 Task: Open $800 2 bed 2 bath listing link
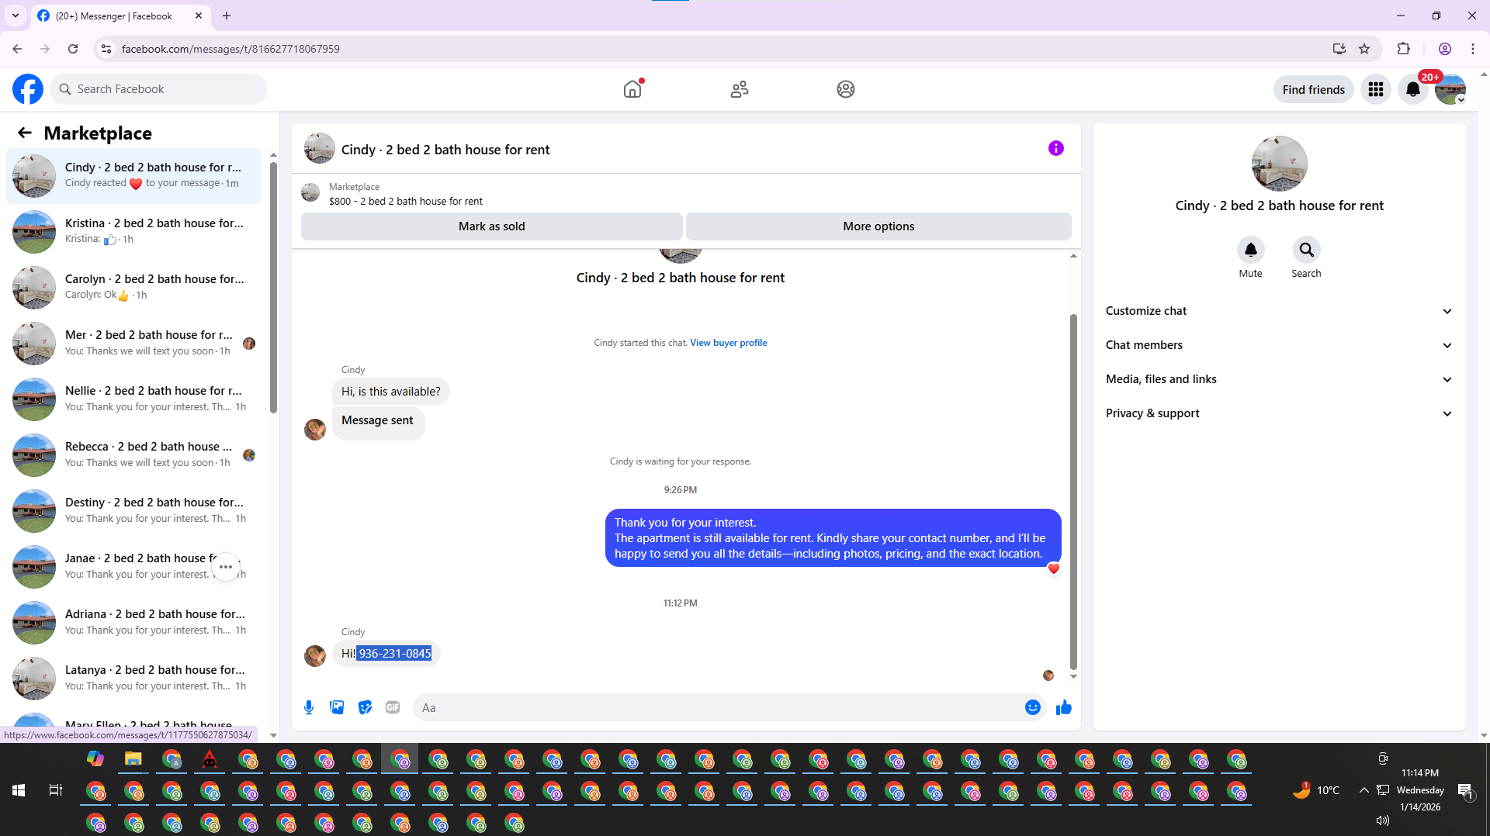pyautogui.click(x=405, y=201)
